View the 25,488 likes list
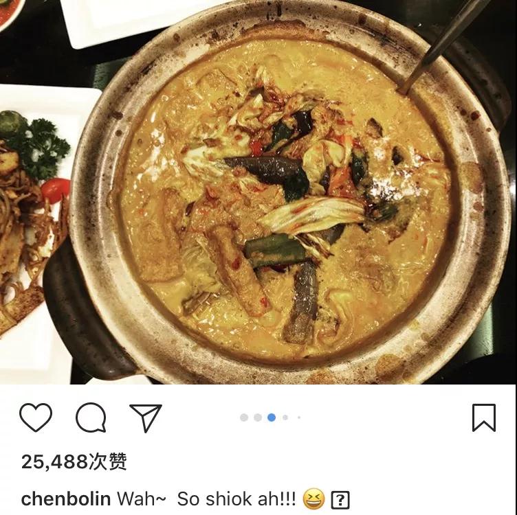The image size is (517, 515). [x=74, y=461]
